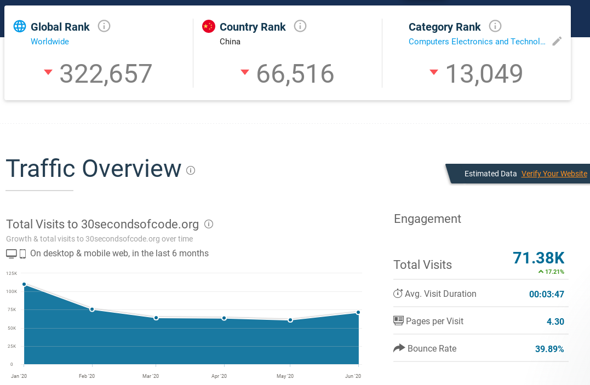Click the Total Visits heading info icon
Screen dimensions: 590x385
click(209, 223)
